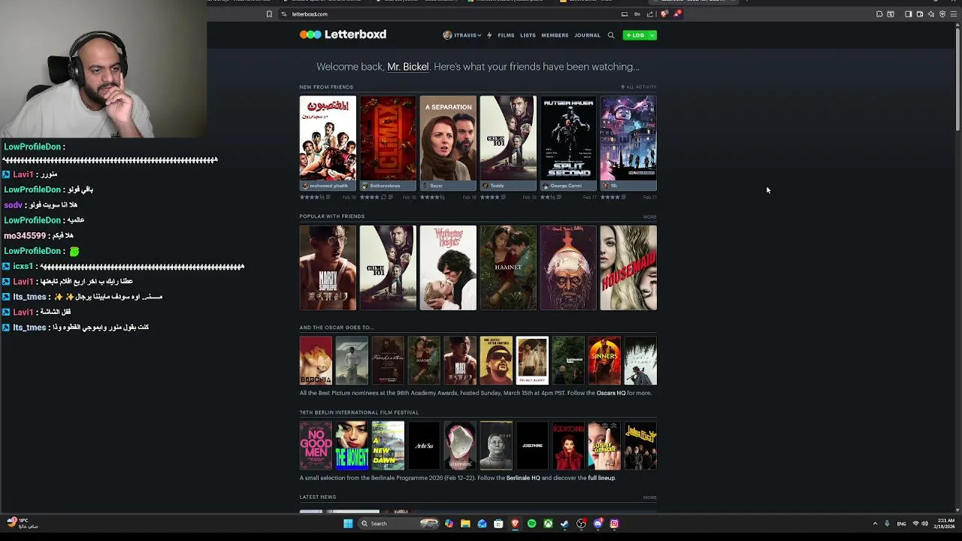The width and height of the screenshot is (962, 541).
Task: Click the Brave shields icon in address bar
Action: 664,14
